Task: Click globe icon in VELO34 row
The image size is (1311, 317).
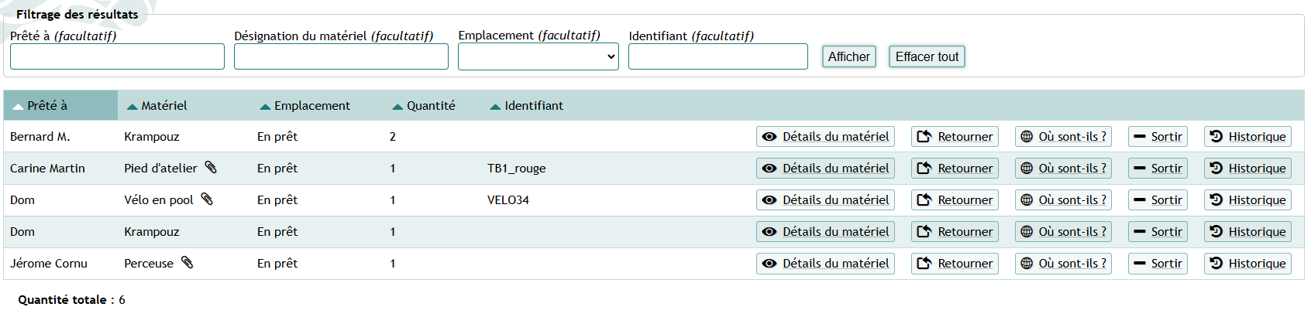Action: [1027, 200]
